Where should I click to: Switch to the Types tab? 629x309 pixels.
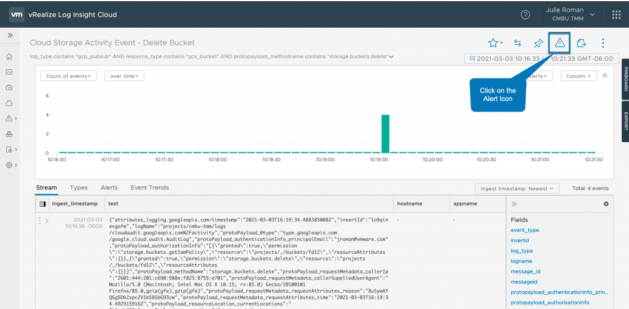coord(79,188)
